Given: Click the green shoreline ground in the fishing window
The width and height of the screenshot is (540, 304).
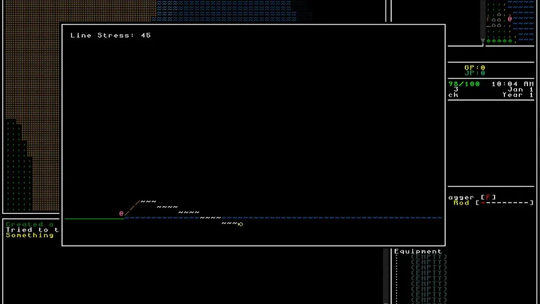Looking at the screenshot, I should pos(94,218).
